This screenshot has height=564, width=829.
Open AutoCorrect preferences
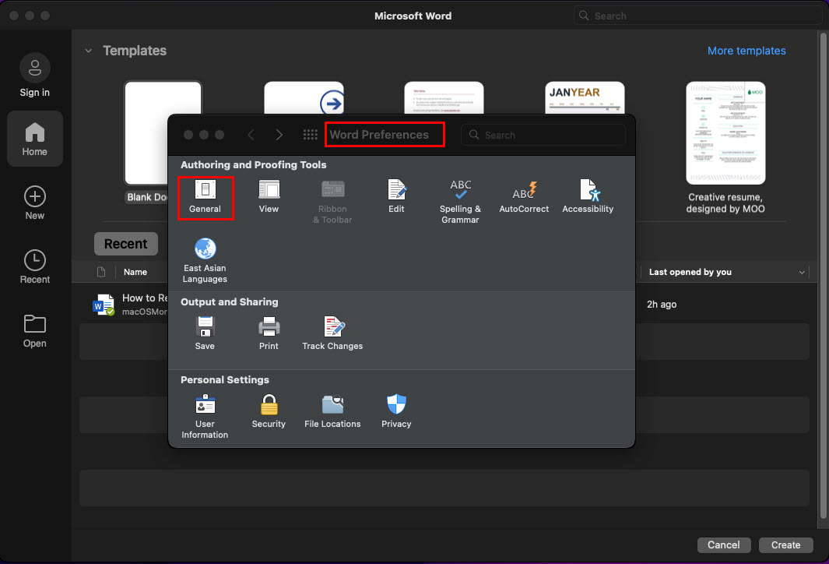[x=524, y=196]
